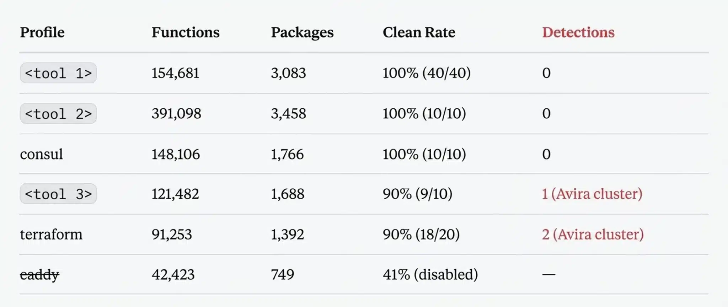Click the red Detections column header
Screen dimensions: 728x307
[578, 32]
